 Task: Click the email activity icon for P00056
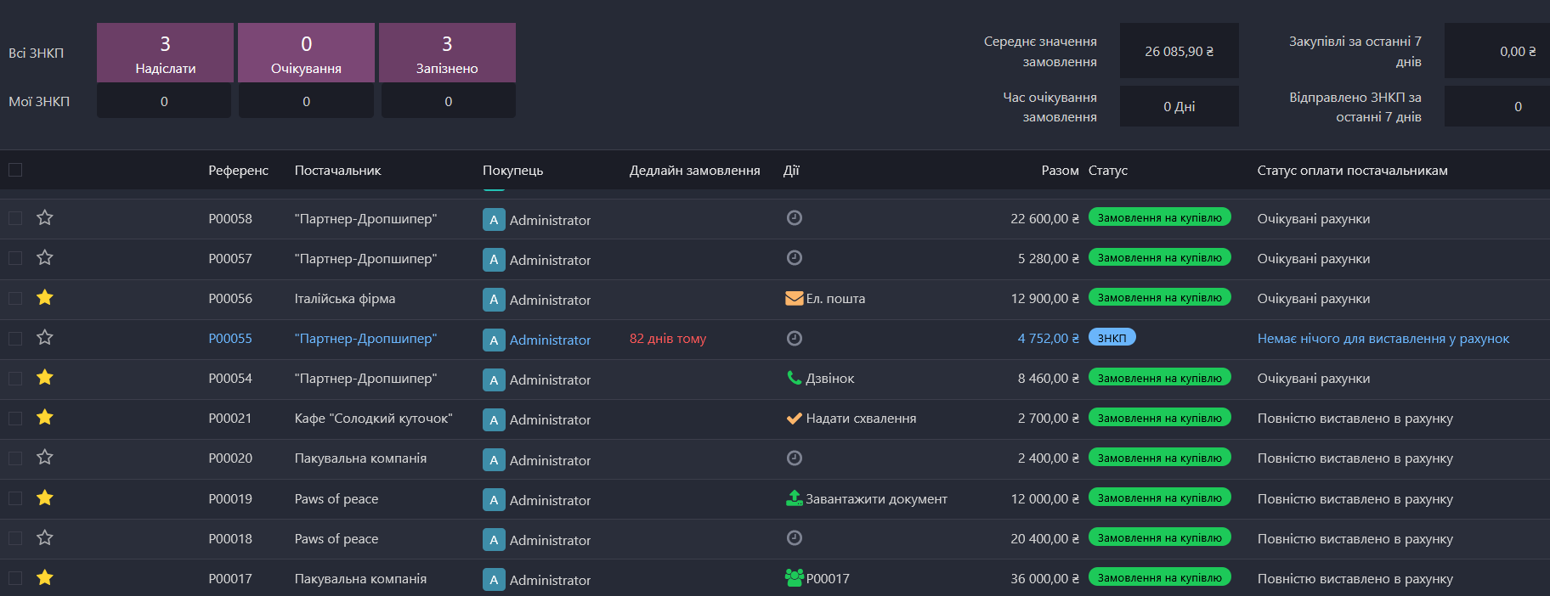point(794,298)
